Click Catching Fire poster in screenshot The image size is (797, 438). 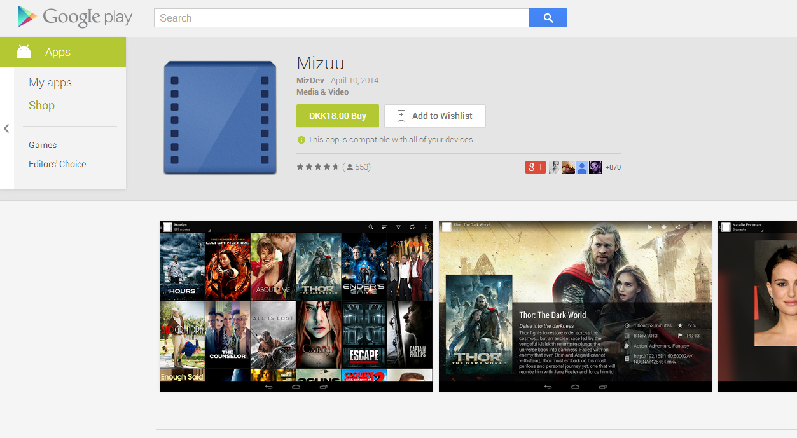tap(228, 266)
